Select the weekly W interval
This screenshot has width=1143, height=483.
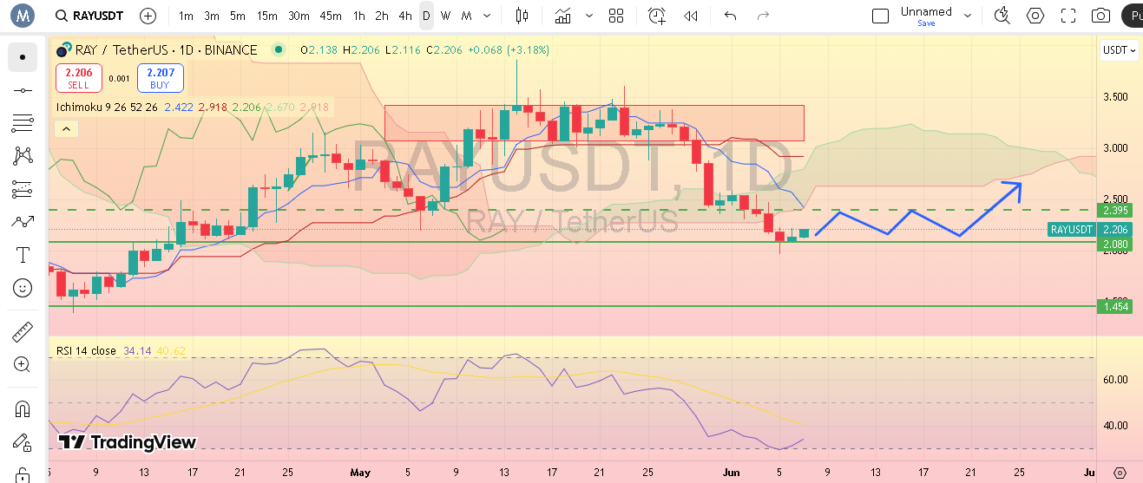(445, 16)
